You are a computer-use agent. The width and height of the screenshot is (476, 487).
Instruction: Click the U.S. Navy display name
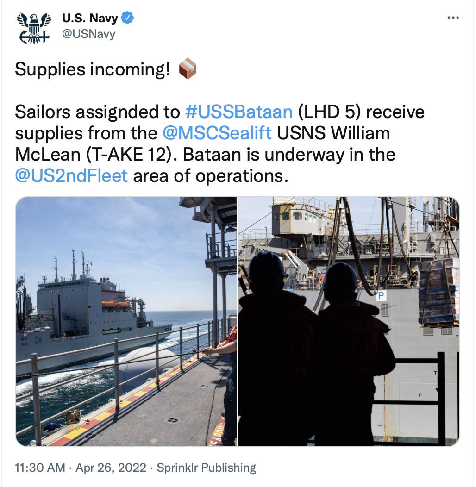[90, 18]
